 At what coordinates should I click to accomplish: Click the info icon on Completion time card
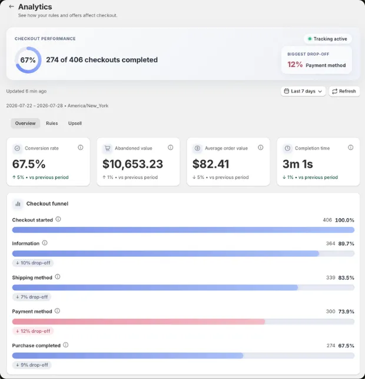click(350, 148)
